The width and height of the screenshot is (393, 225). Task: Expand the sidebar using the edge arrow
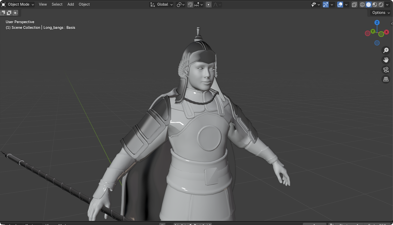(392, 24)
